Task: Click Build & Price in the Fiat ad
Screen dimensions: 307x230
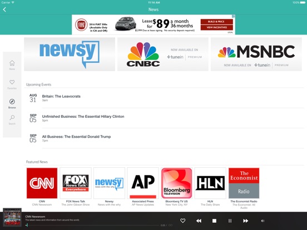Action: click(x=217, y=22)
